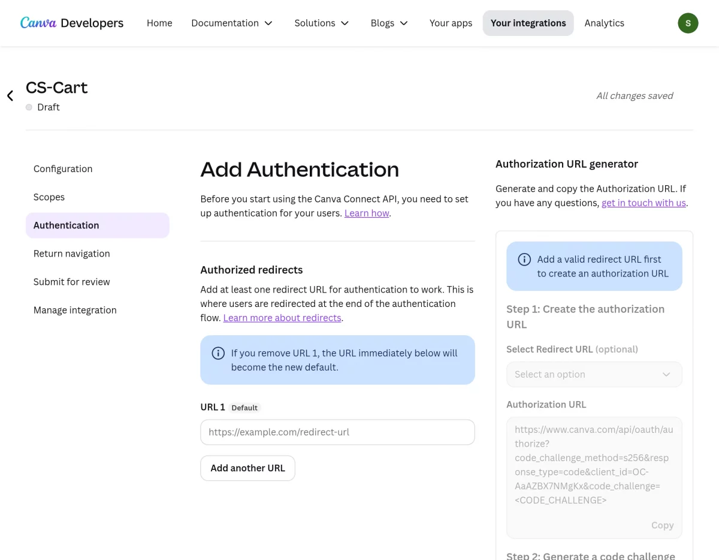Go back using the left arrow
This screenshot has height=560, width=719.
10,95
